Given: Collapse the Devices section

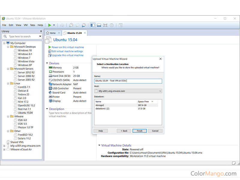Looking at the screenshot, I should (x=47, y=63).
